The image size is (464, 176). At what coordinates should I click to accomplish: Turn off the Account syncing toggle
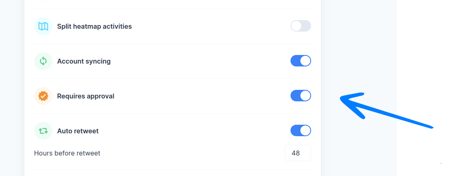300,61
